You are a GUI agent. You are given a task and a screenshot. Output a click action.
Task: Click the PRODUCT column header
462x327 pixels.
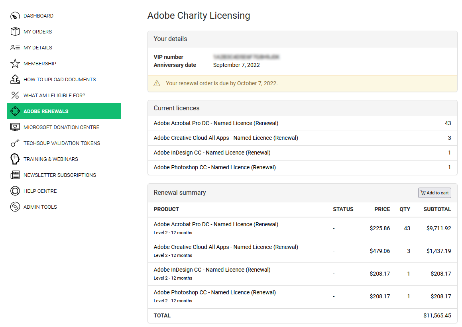click(x=166, y=209)
